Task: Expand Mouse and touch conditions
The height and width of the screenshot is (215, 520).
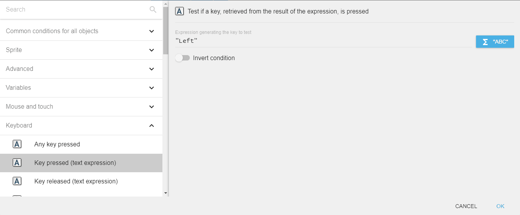Action: pyautogui.click(x=152, y=107)
